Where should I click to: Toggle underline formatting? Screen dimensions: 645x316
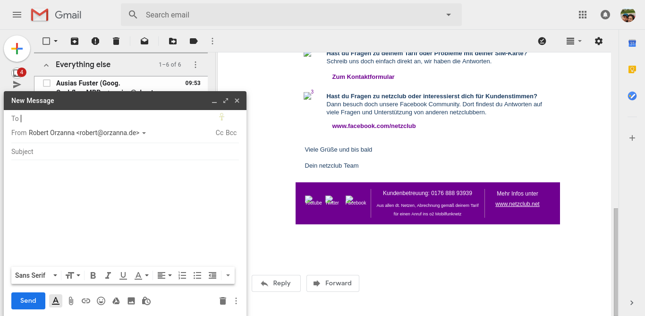(123, 275)
